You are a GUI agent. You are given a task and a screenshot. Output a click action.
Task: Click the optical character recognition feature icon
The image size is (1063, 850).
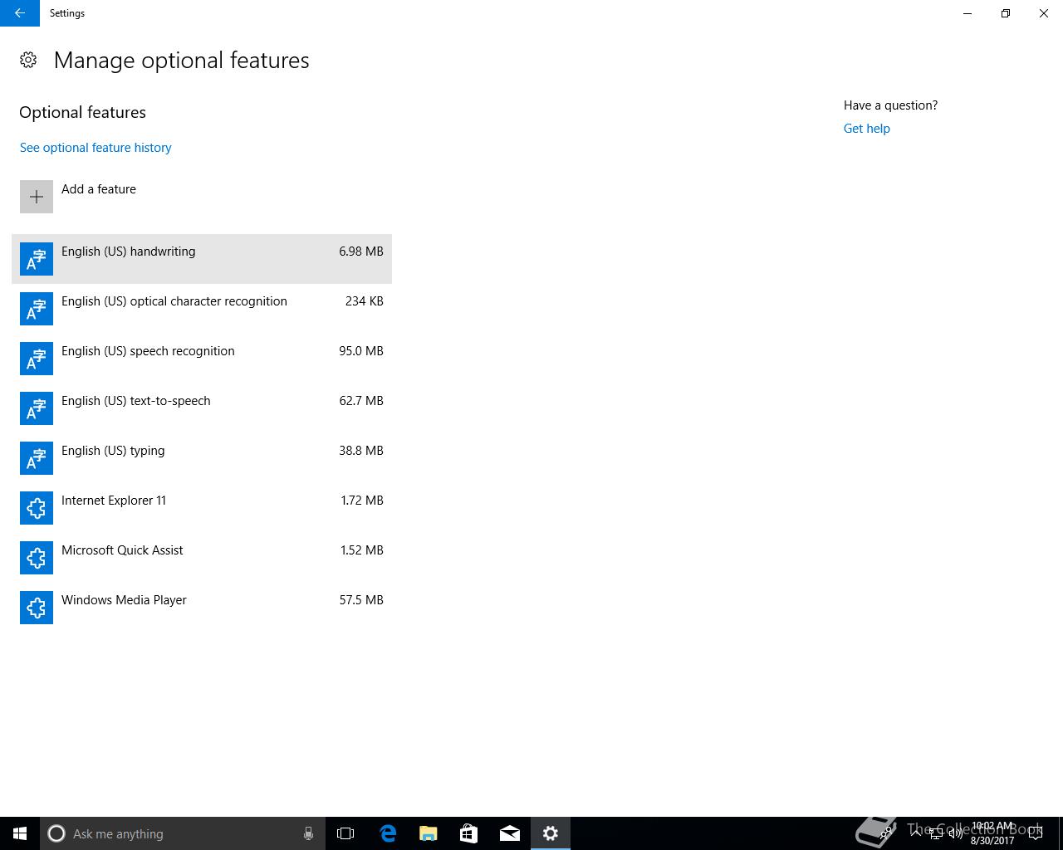click(x=37, y=309)
